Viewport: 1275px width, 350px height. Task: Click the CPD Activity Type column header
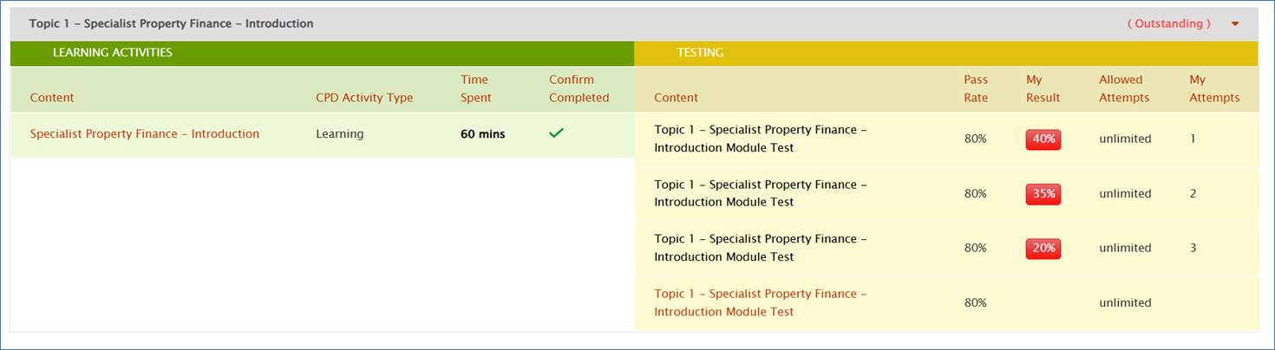point(364,98)
